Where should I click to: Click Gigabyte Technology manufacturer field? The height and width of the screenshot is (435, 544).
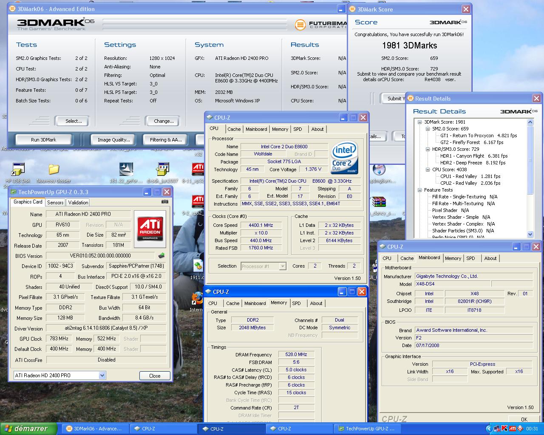(x=474, y=276)
